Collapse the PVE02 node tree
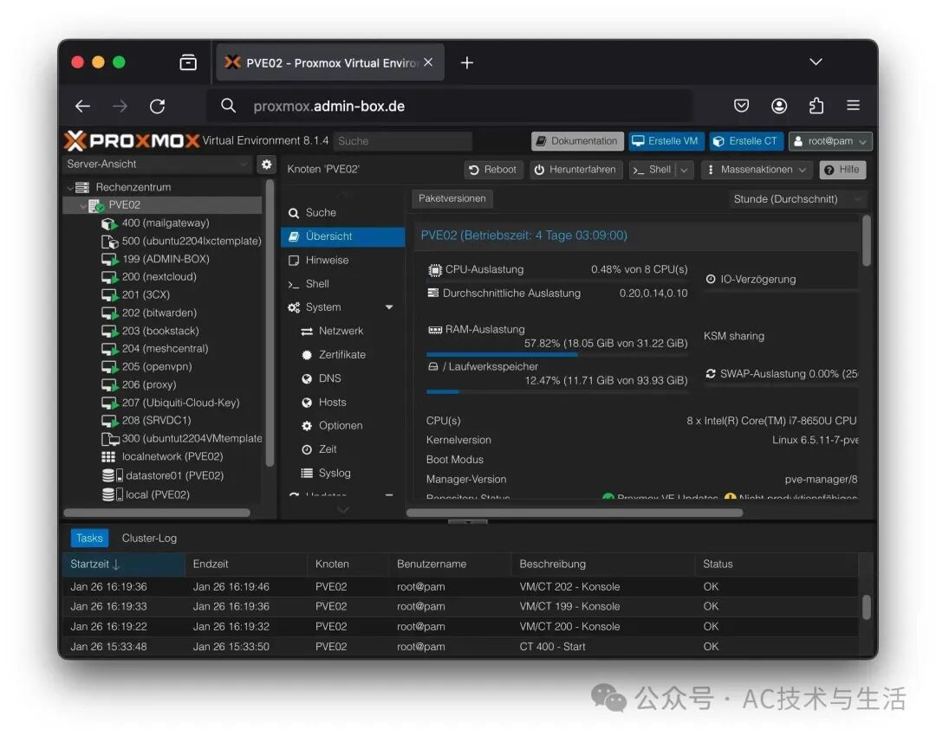Screen dimensions: 936x736 pos(83,205)
